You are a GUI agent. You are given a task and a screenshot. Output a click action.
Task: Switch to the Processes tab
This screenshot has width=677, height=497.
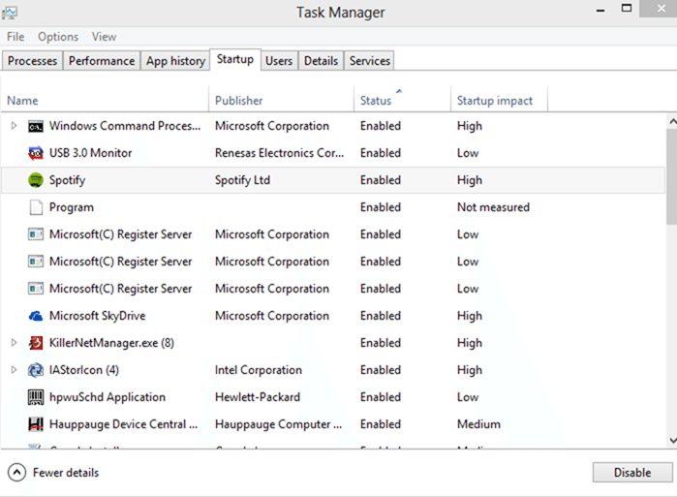coord(32,61)
